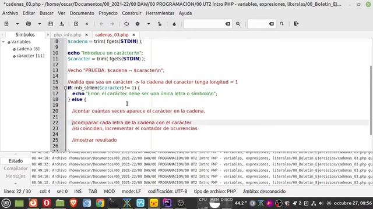Open the Ver menu
Image resolution: width=373 pixels, height=209 pixels.
62,13
